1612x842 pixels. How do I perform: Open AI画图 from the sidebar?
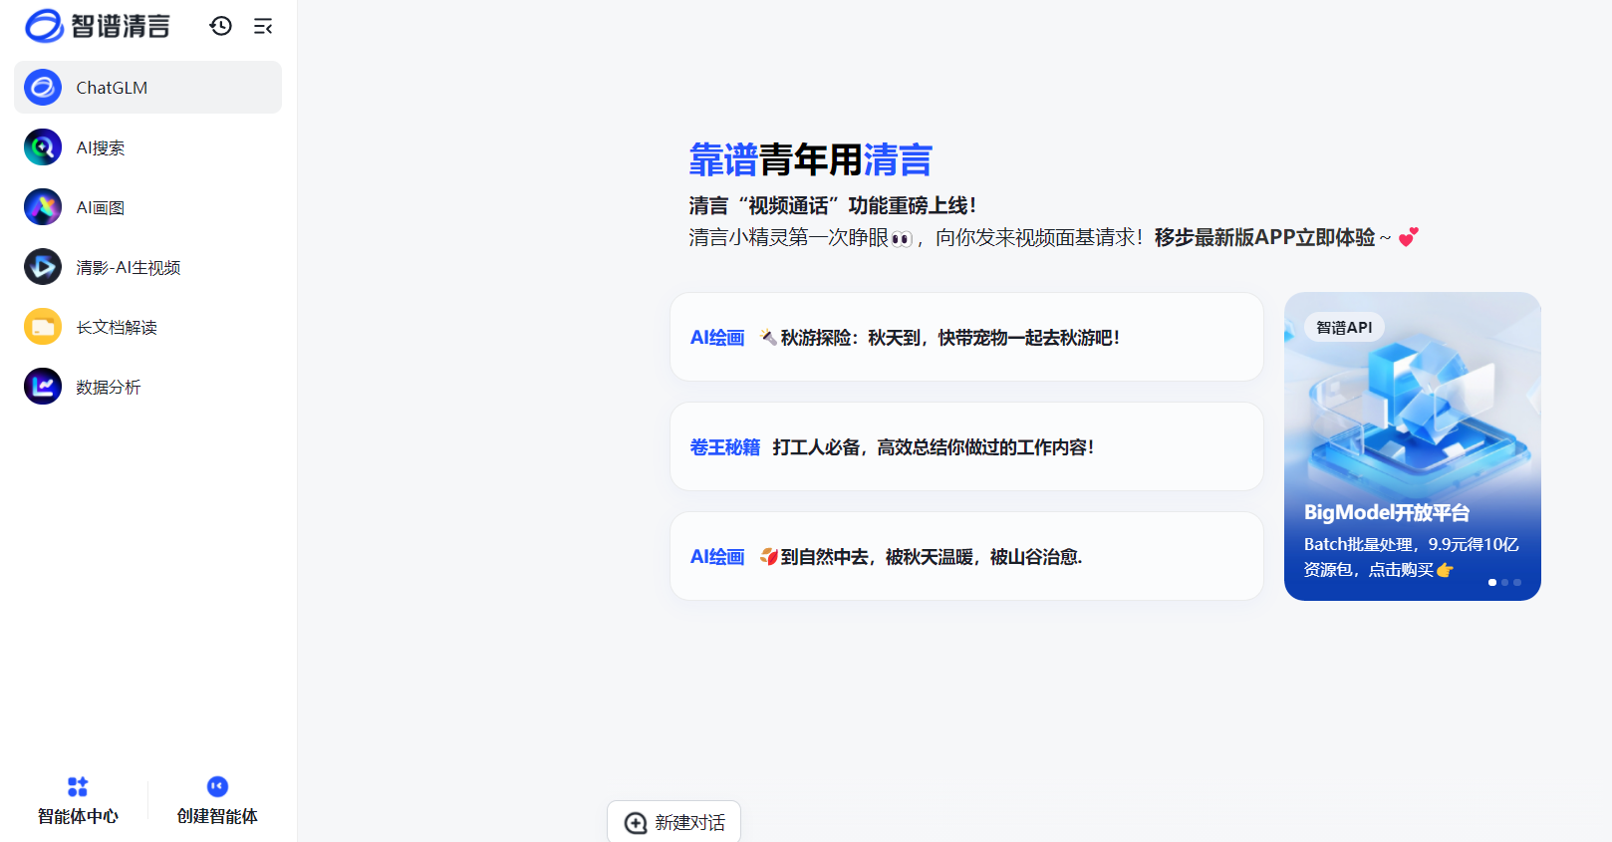147,207
